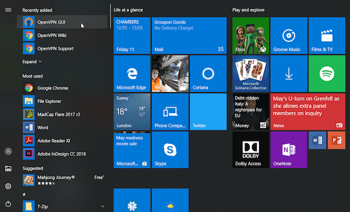The width and height of the screenshot is (350, 212).
Task: Open the Twitter tile
Action: point(208,112)
